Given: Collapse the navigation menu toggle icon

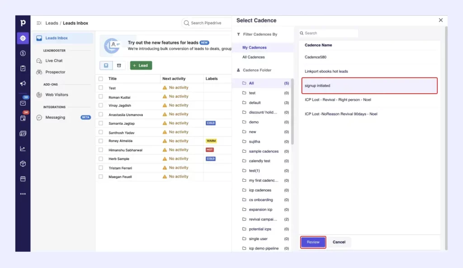Looking at the screenshot, I should pyautogui.click(x=39, y=23).
